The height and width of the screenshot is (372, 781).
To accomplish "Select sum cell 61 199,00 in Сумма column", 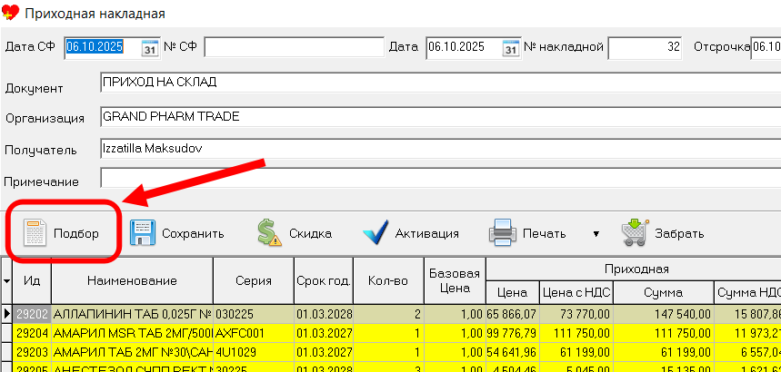I will click(663, 352).
